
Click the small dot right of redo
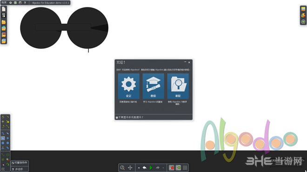163,168
